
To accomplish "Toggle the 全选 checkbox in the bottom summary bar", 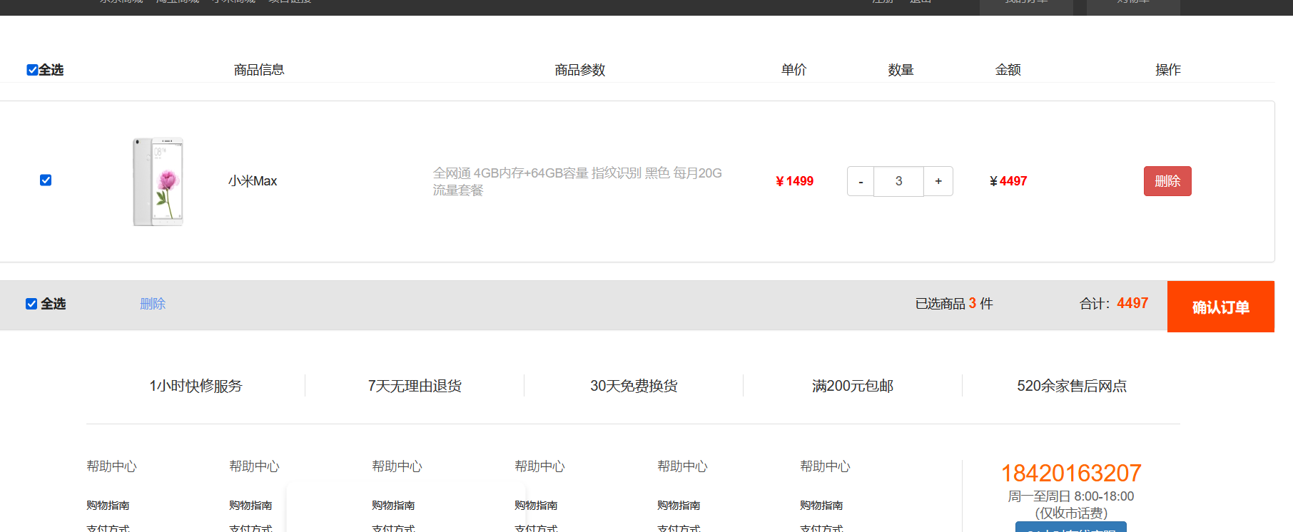I will coord(31,304).
